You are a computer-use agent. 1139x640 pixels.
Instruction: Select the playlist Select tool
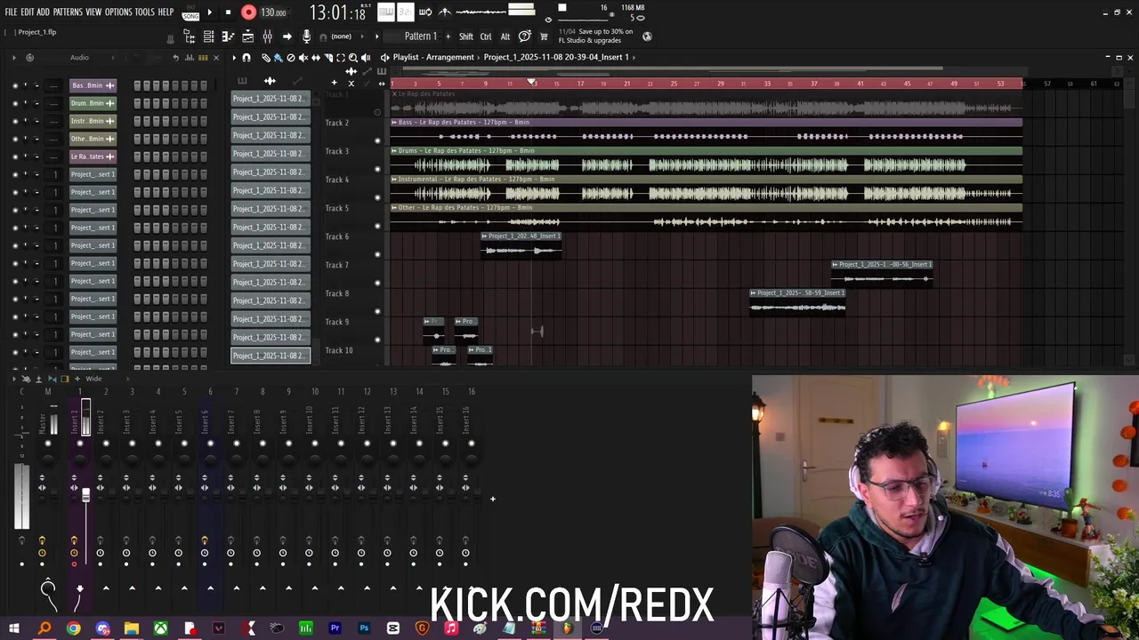[x=341, y=57]
